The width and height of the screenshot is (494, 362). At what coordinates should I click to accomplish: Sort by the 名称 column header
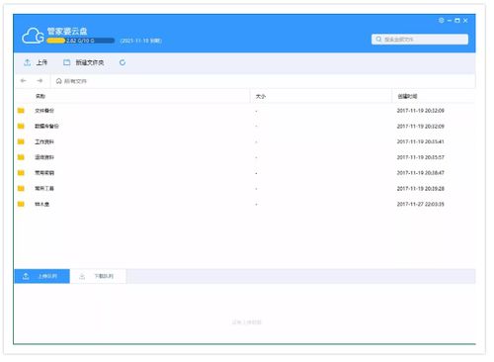pos(41,96)
